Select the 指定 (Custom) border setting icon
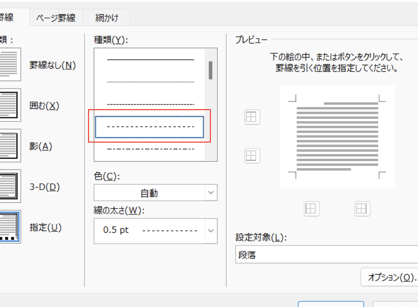 [x=10, y=228]
